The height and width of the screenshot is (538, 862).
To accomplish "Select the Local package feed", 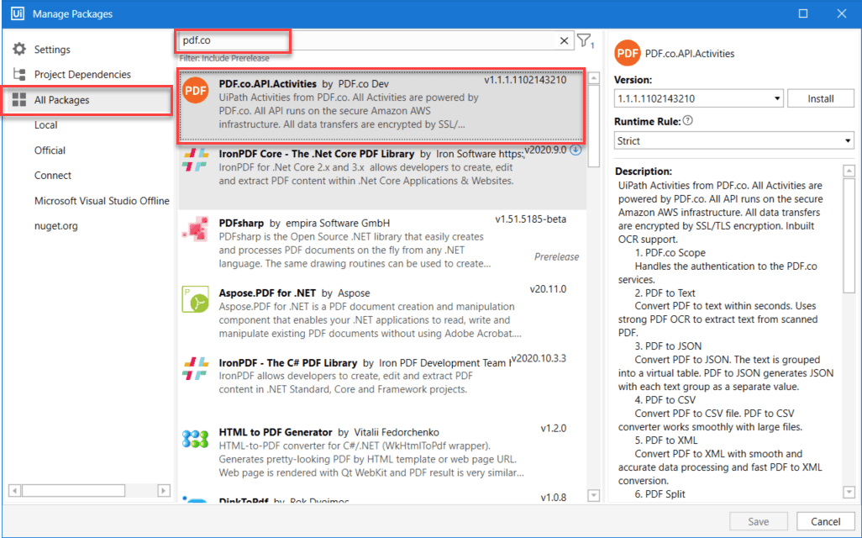I will click(x=45, y=125).
